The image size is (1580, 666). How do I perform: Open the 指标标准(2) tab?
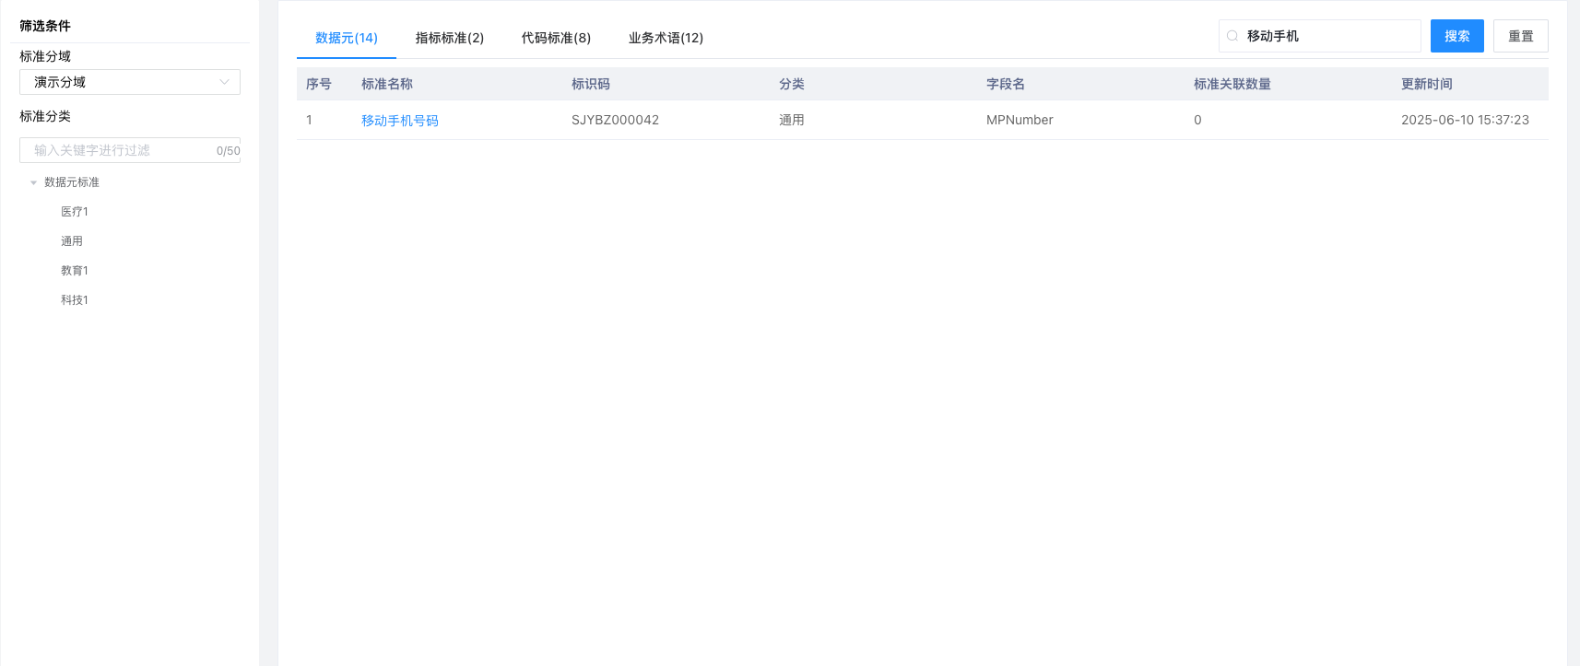pyautogui.click(x=450, y=38)
